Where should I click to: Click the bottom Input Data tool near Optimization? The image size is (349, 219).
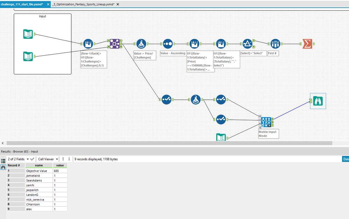click(221, 137)
